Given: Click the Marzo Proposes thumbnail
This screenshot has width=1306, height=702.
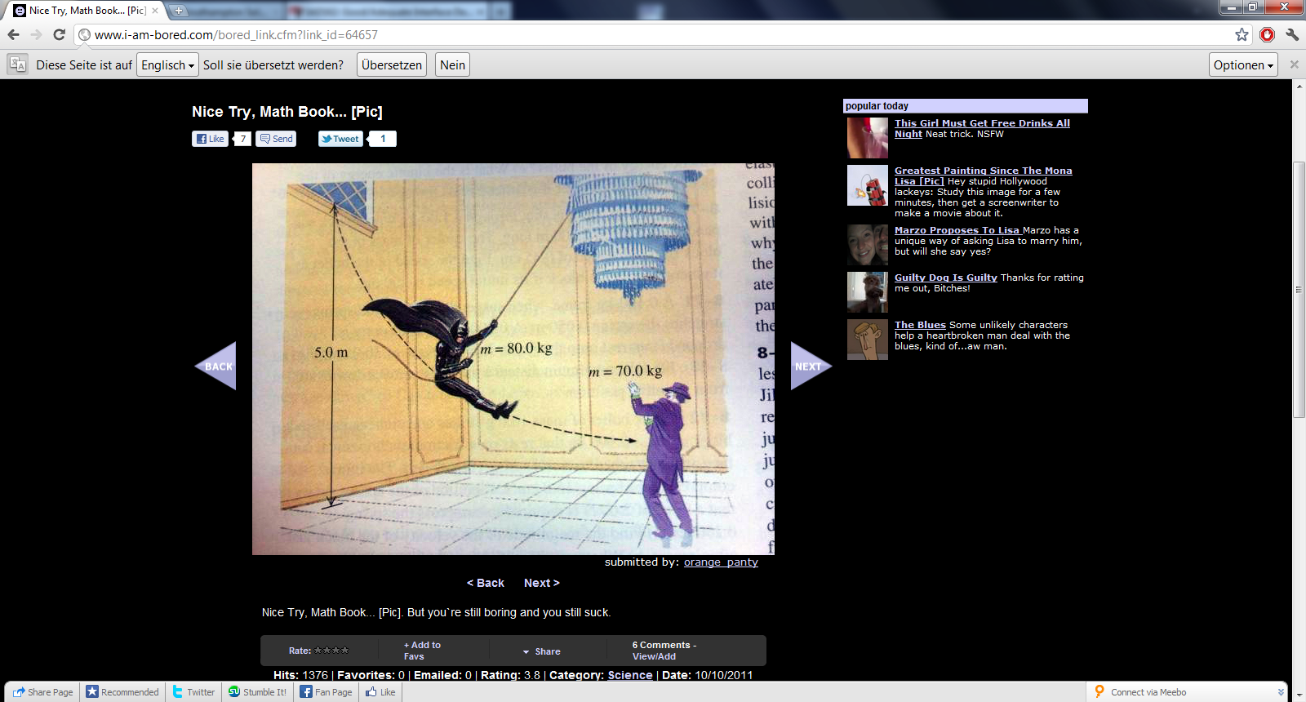Looking at the screenshot, I should pyautogui.click(x=868, y=245).
